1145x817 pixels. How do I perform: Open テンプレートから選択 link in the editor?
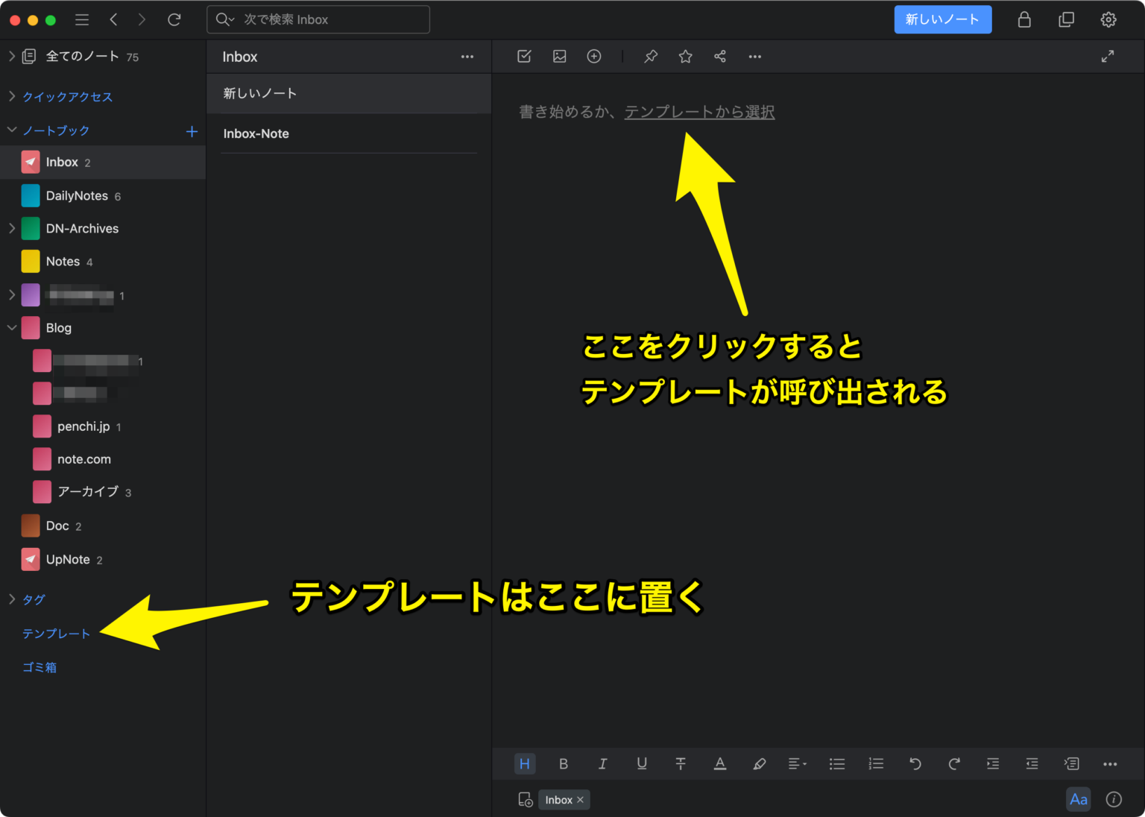pyautogui.click(x=699, y=112)
